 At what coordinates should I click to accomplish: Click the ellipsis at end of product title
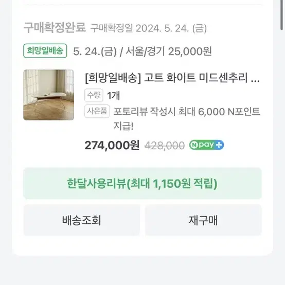point(255,80)
